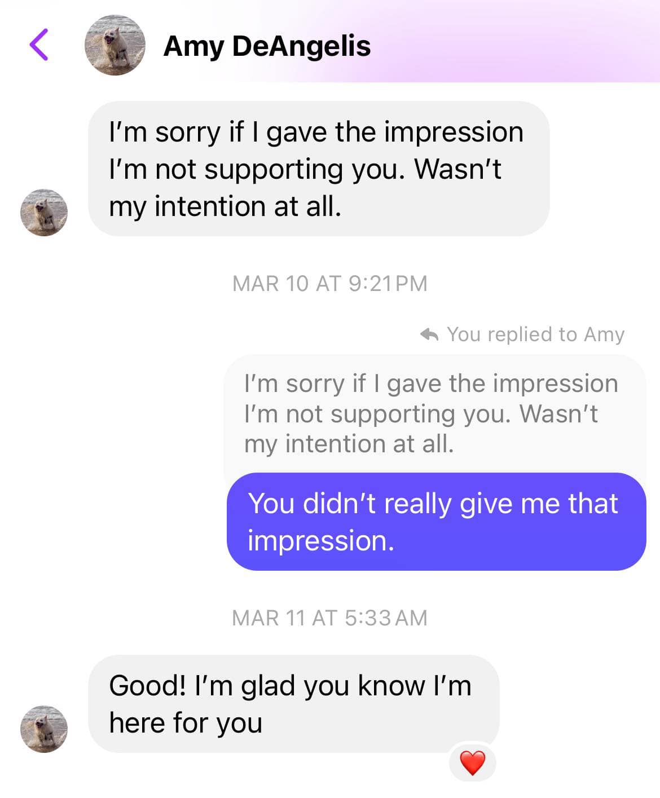The width and height of the screenshot is (660, 798).
Task: Select the "Good! I'm glad you know" message
Action: [294, 704]
